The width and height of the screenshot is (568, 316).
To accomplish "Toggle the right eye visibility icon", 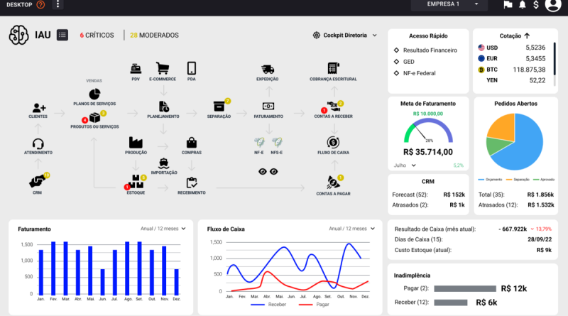I will 274,171.
